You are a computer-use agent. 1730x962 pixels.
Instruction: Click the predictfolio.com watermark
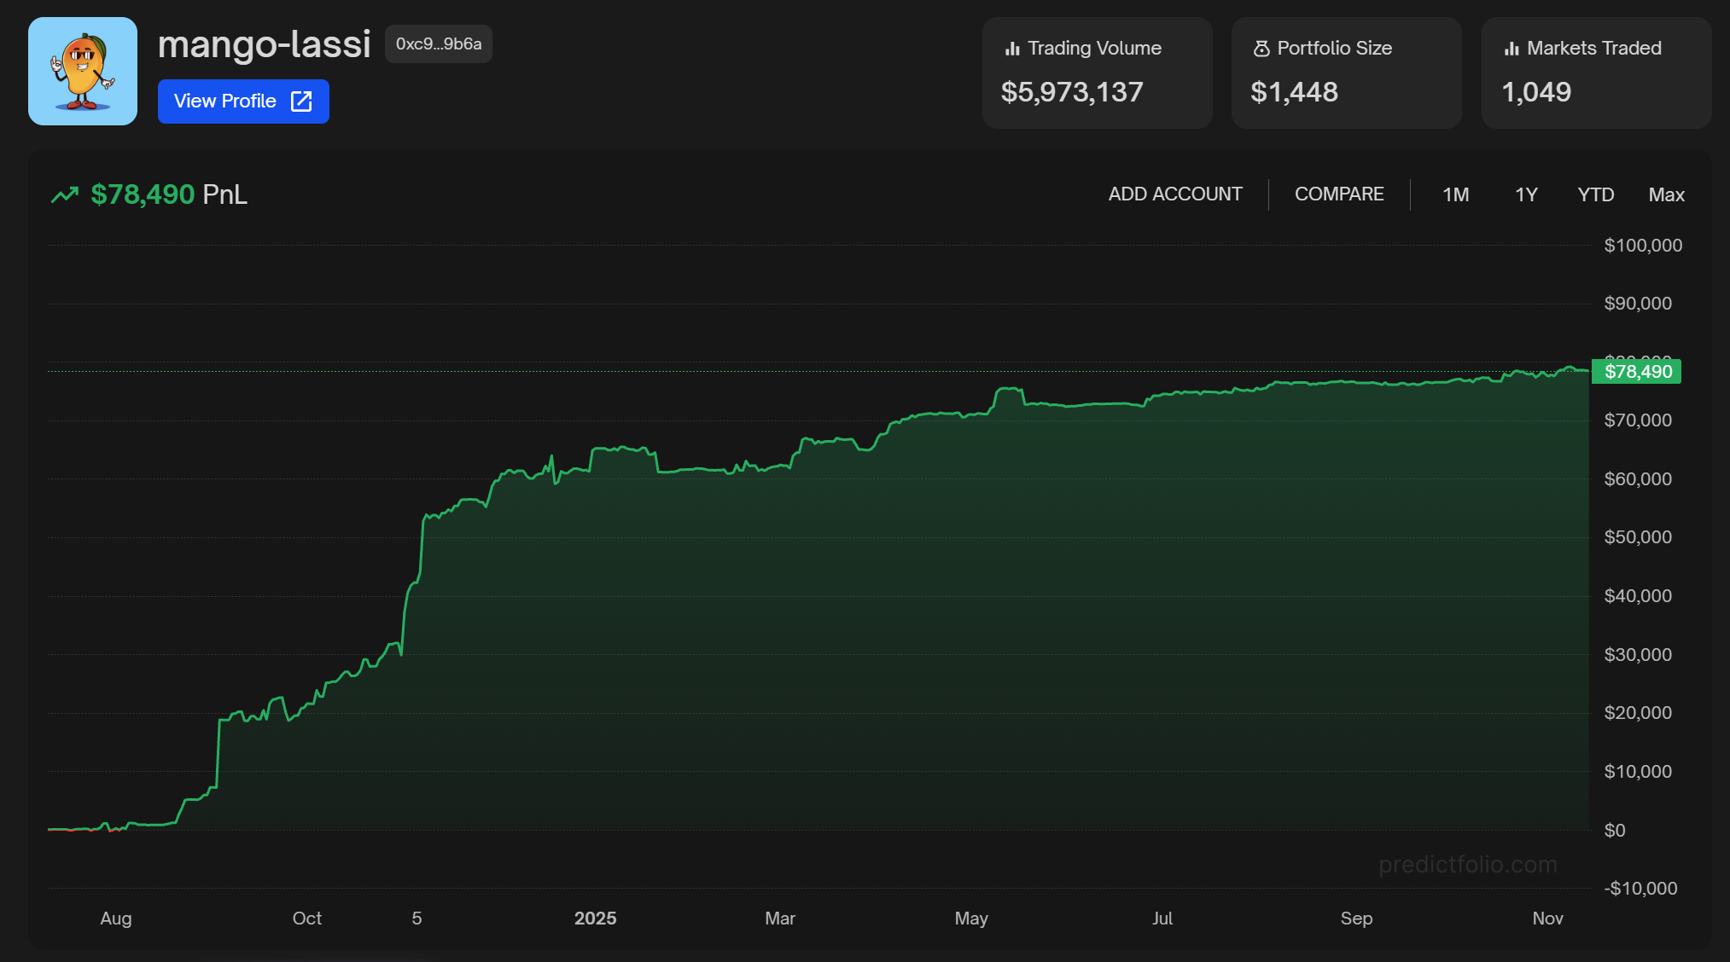tap(1467, 865)
